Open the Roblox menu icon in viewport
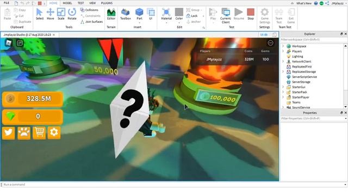The width and height of the screenshot is (348, 196). tap(9, 42)
